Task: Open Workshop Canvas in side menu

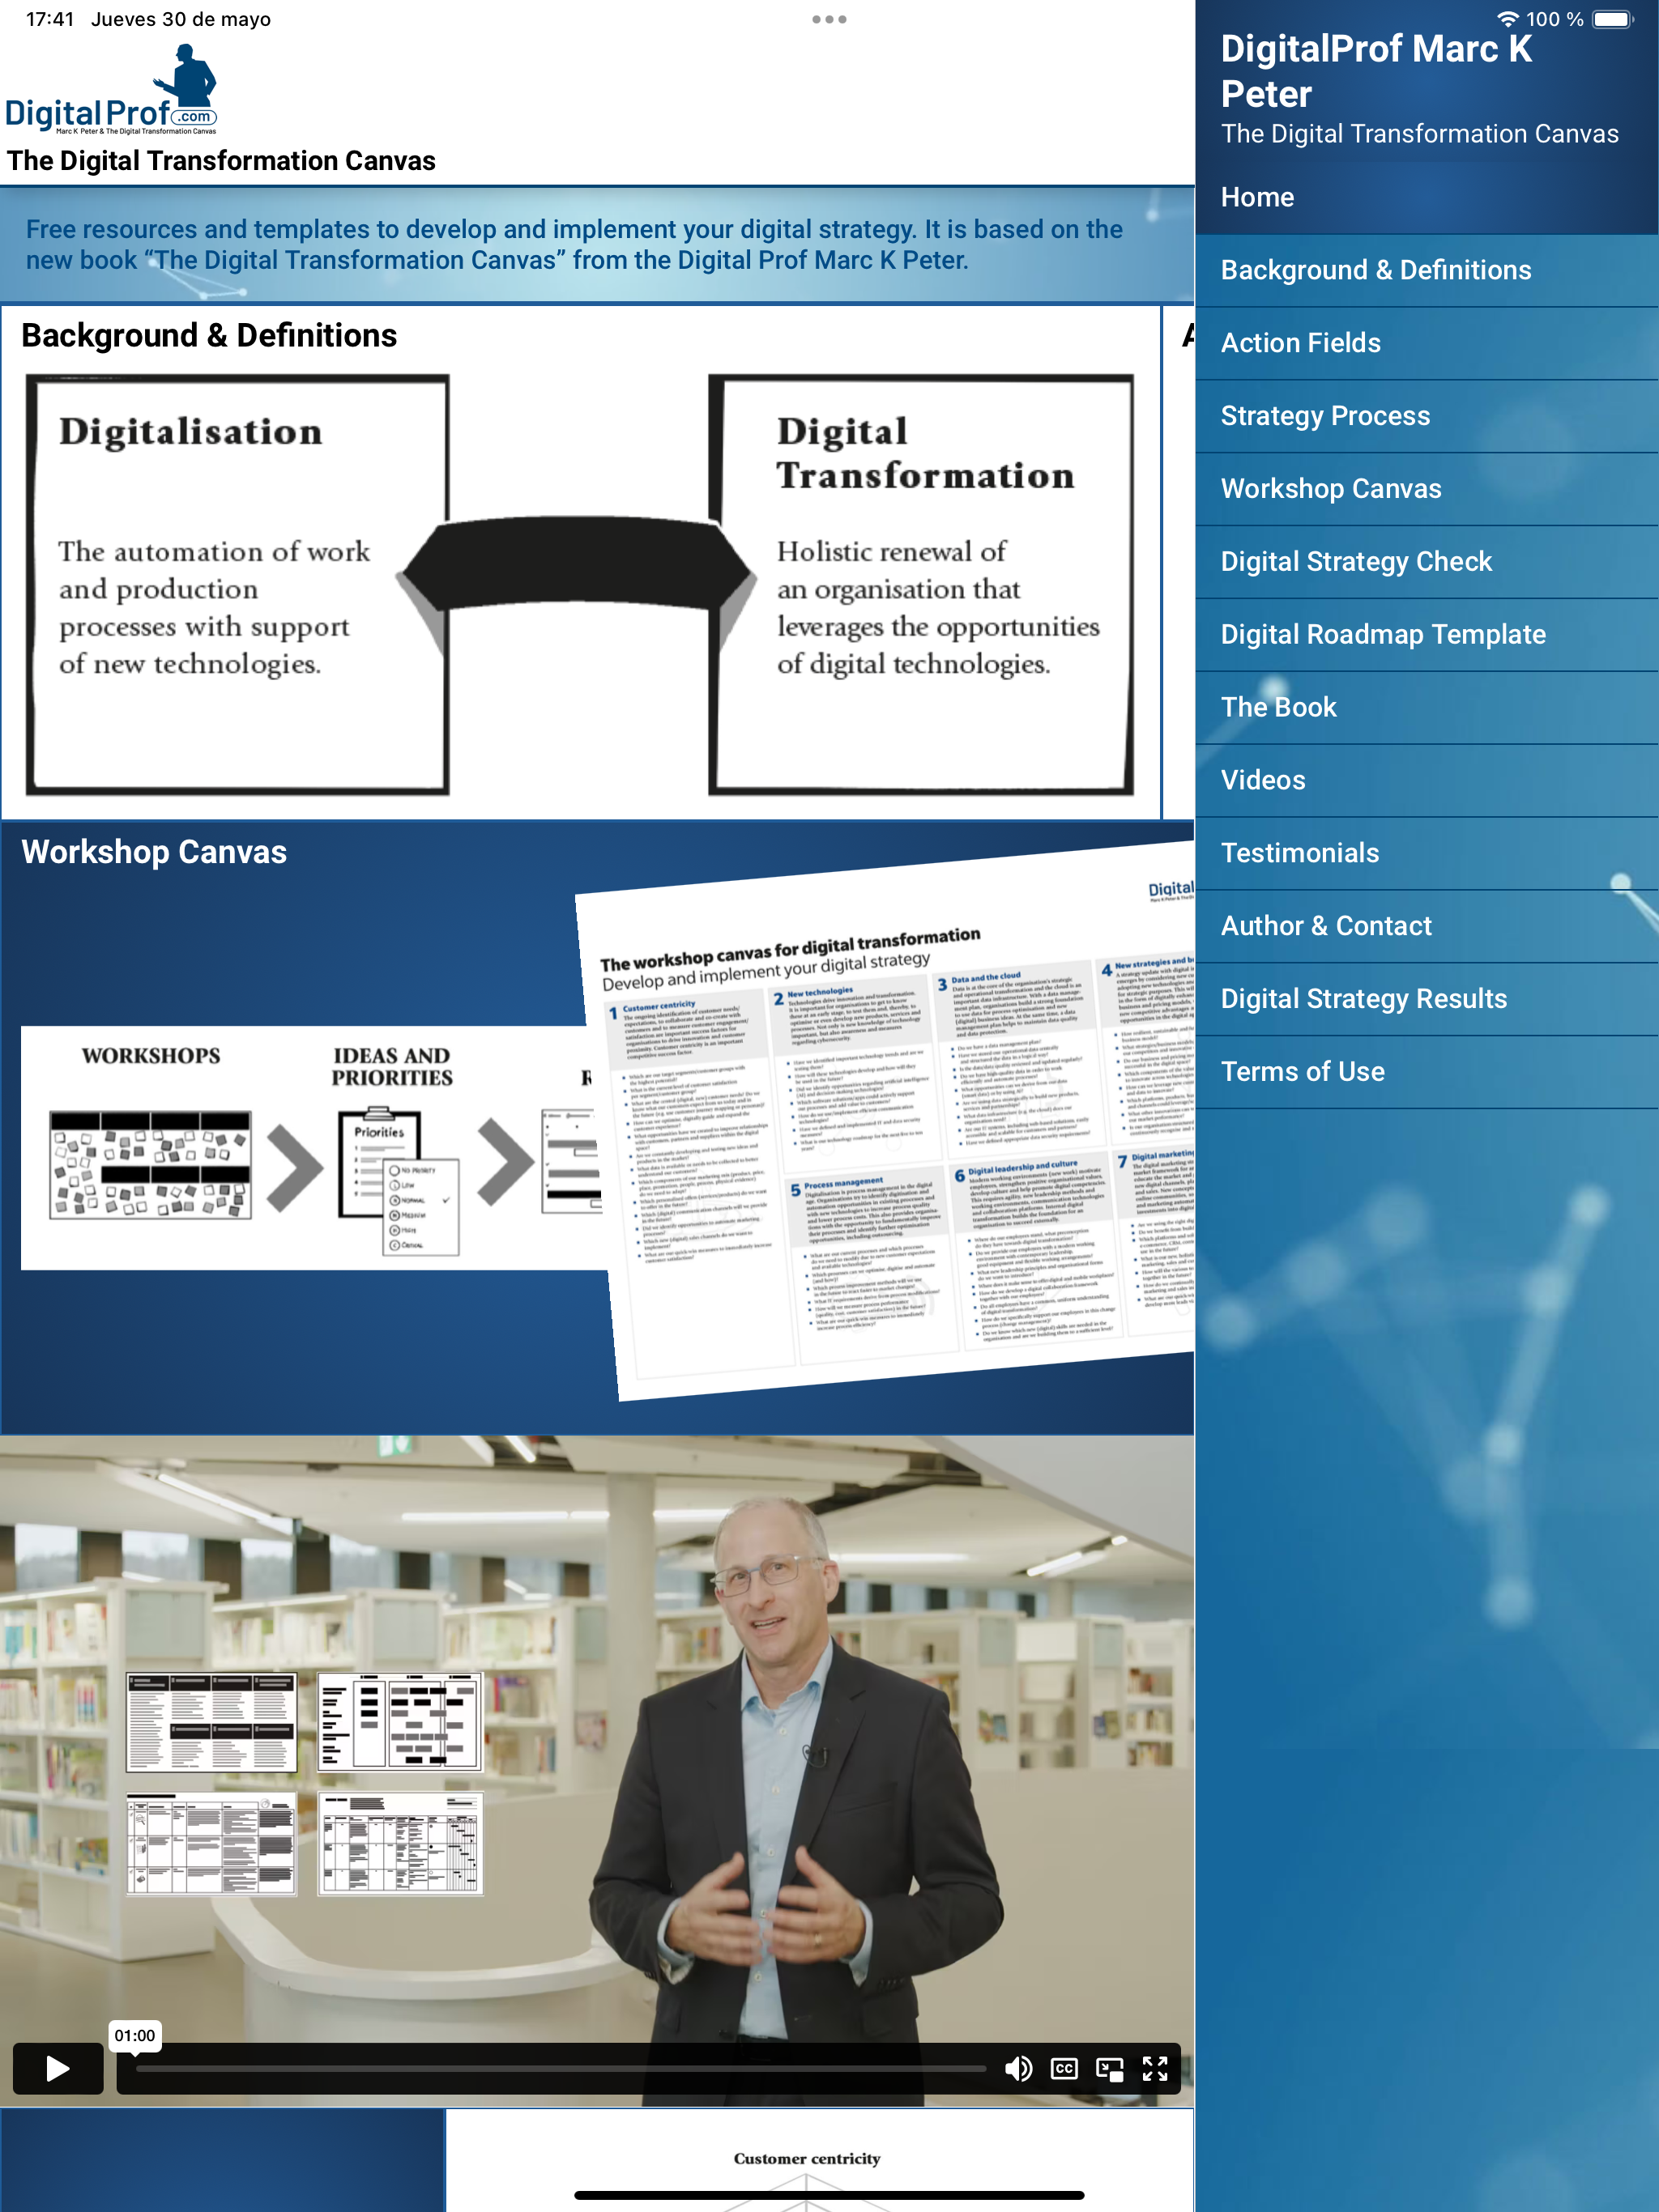Action: coord(1427,489)
